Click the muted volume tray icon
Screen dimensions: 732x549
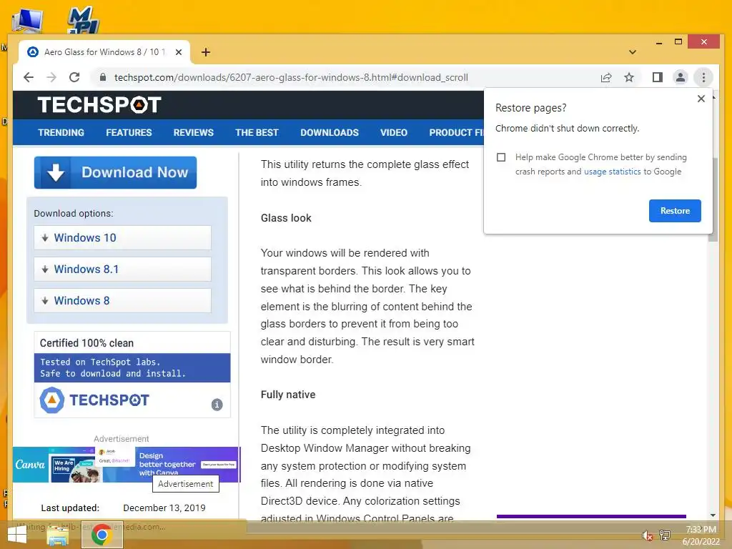647,535
